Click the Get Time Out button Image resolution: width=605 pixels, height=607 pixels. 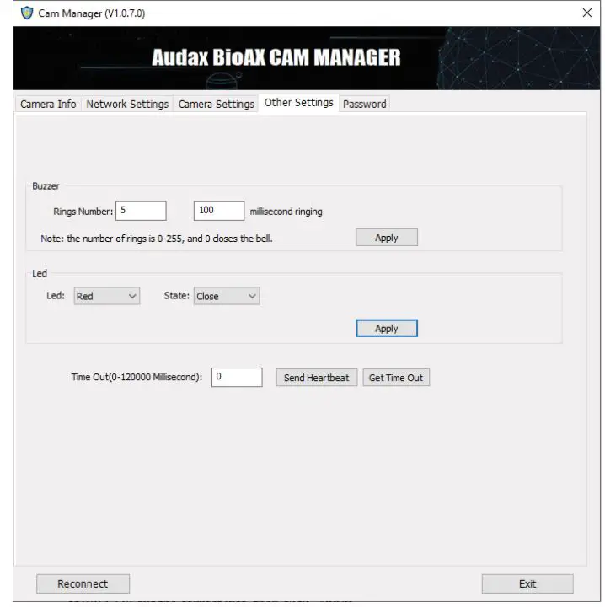[x=396, y=378]
